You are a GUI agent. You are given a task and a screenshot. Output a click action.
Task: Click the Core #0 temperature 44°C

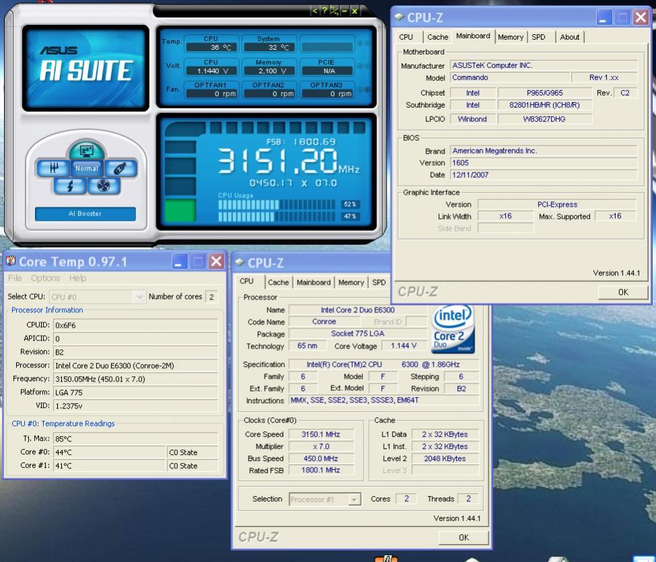click(x=110, y=452)
